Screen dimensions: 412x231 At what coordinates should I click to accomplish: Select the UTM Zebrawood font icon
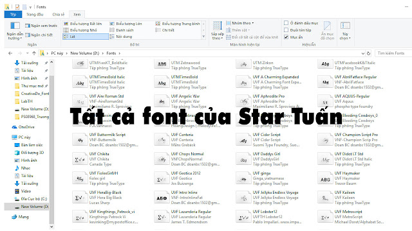point(162,64)
